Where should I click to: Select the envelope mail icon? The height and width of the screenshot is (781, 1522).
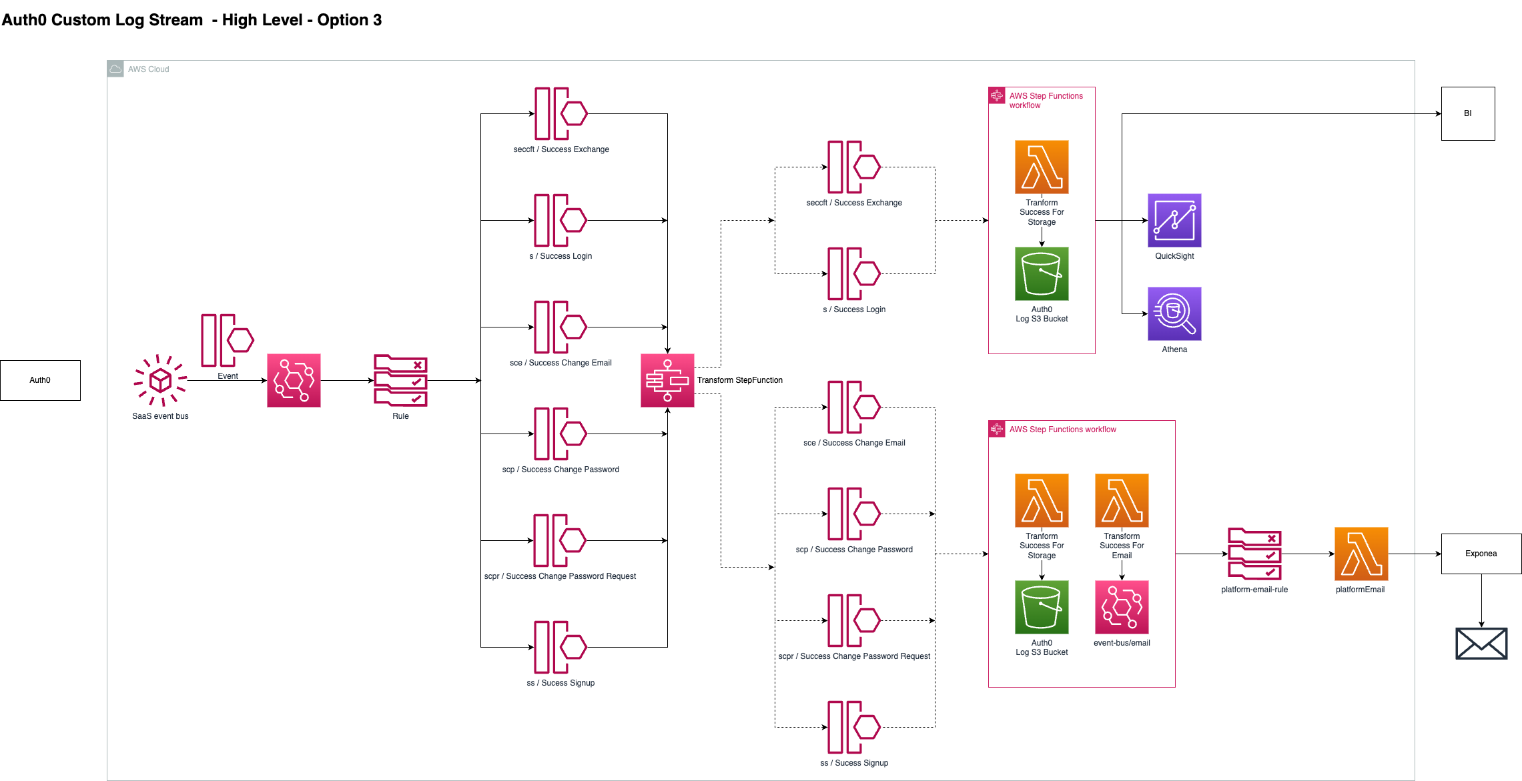click(1481, 644)
